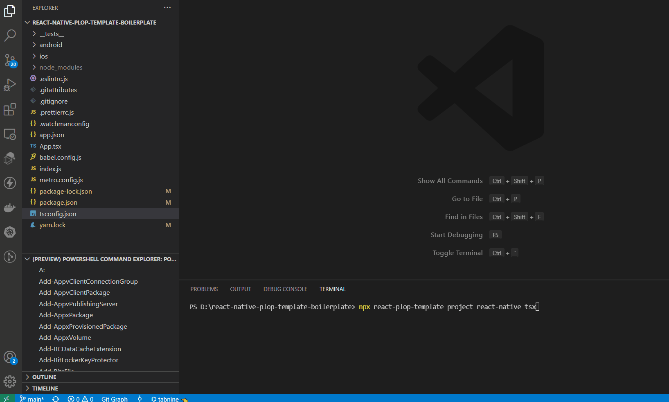Open the package box icon in activity bar
The height and width of the screenshot is (402, 669).
(10, 158)
